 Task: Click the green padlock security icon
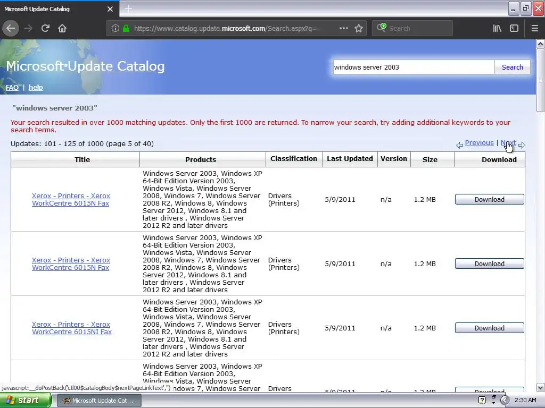126,28
